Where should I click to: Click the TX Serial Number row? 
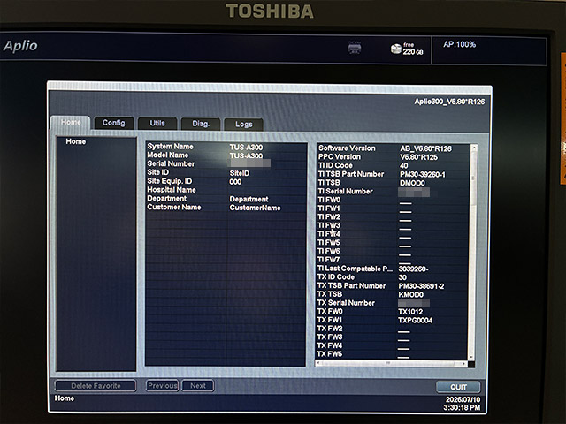click(393, 303)
